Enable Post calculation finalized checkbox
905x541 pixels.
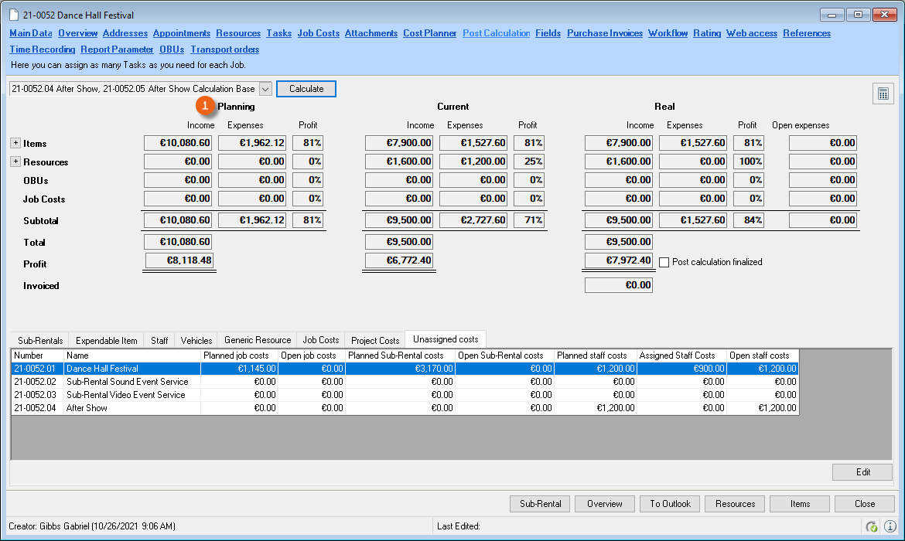click(x=664, y=262)
